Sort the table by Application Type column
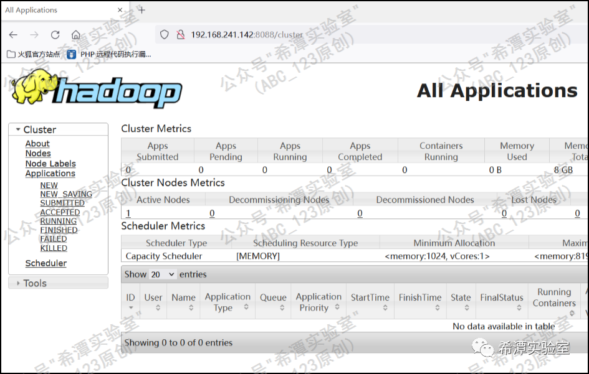 (227, 302)
